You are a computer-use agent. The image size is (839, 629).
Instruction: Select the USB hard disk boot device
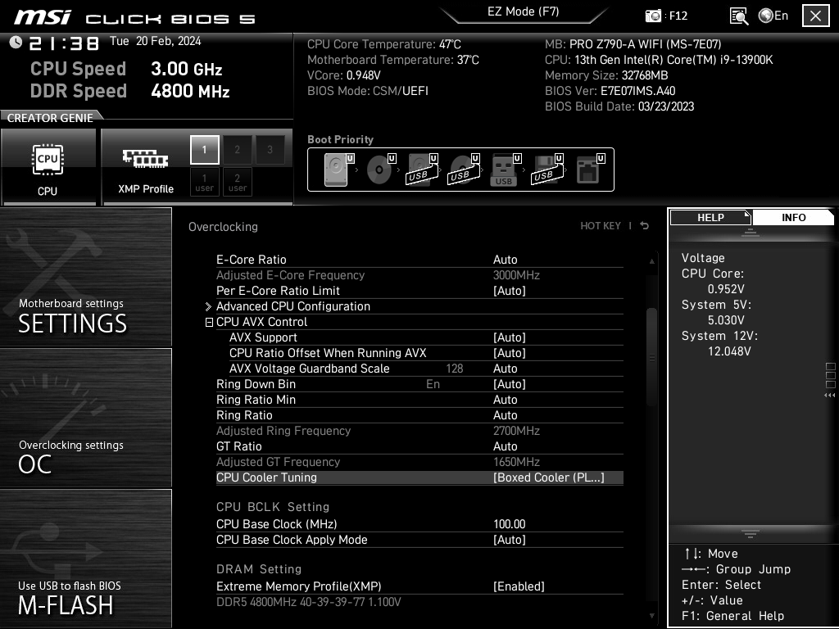(x=423, y=170)
